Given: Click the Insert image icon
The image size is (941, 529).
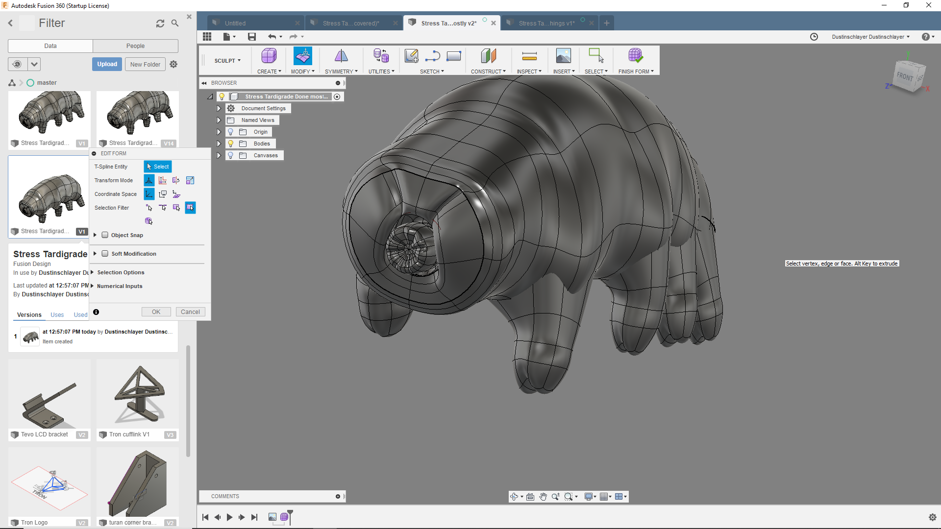Looking at the screenshot, I should (563, 56).
